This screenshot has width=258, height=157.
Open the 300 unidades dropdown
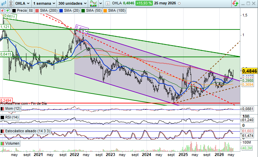(x=72, y=3)
